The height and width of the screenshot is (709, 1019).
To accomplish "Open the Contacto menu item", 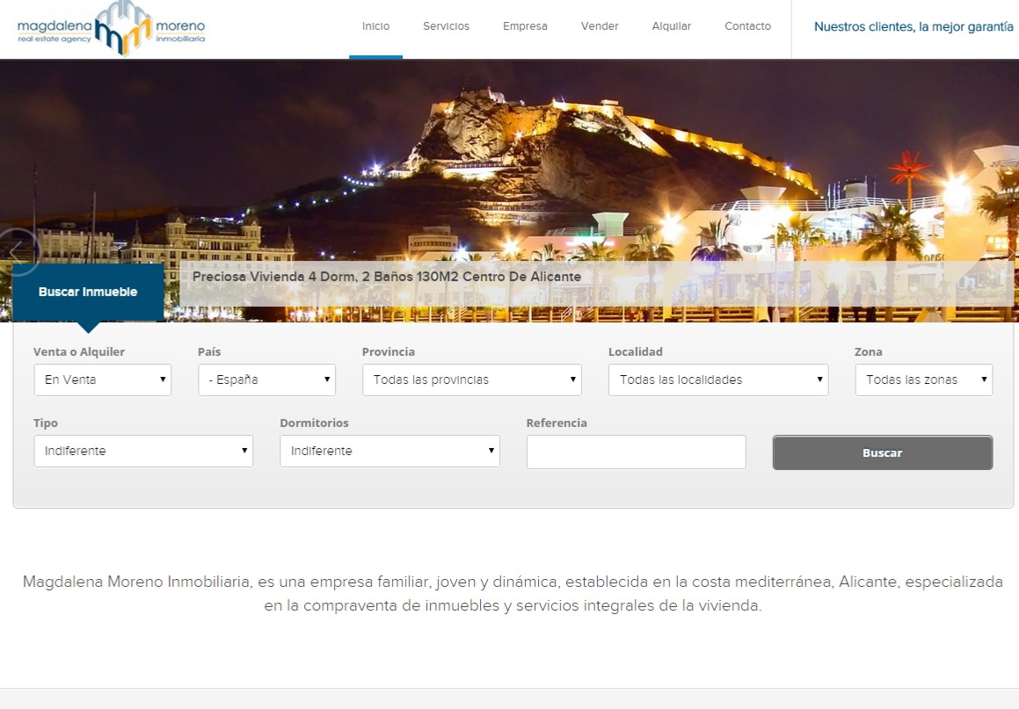I will coord(747,26).
